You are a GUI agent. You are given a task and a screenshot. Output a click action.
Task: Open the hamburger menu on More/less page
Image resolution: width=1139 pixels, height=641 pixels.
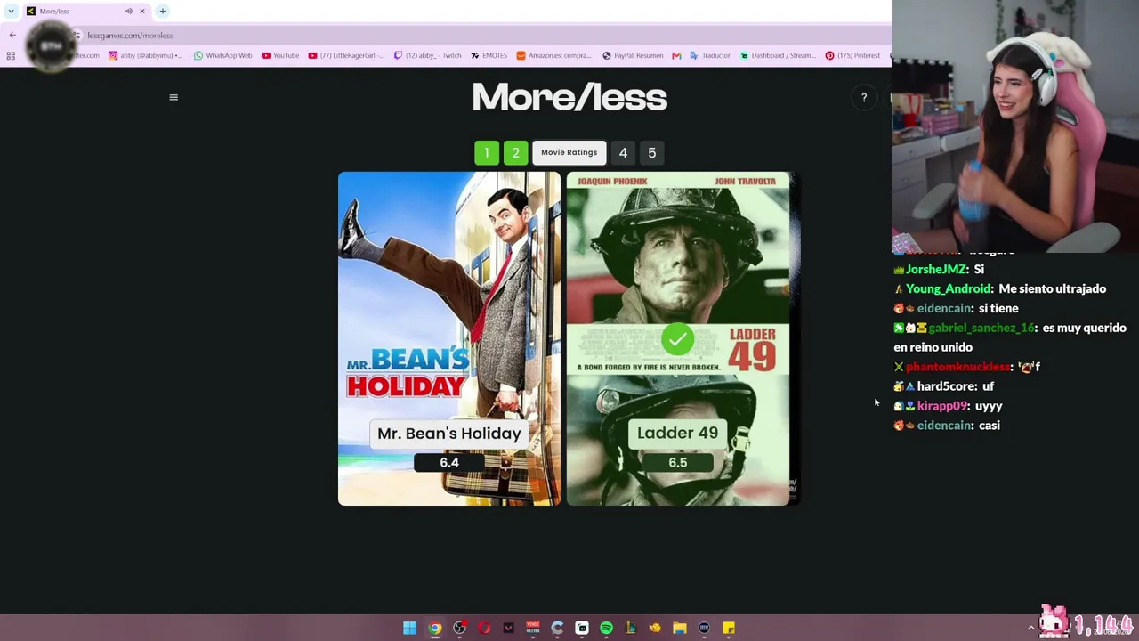click(x=174, y=97)
